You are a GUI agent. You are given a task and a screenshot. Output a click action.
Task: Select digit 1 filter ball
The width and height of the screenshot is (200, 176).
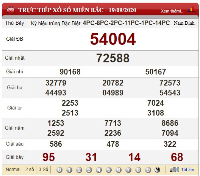coord(69,170)
